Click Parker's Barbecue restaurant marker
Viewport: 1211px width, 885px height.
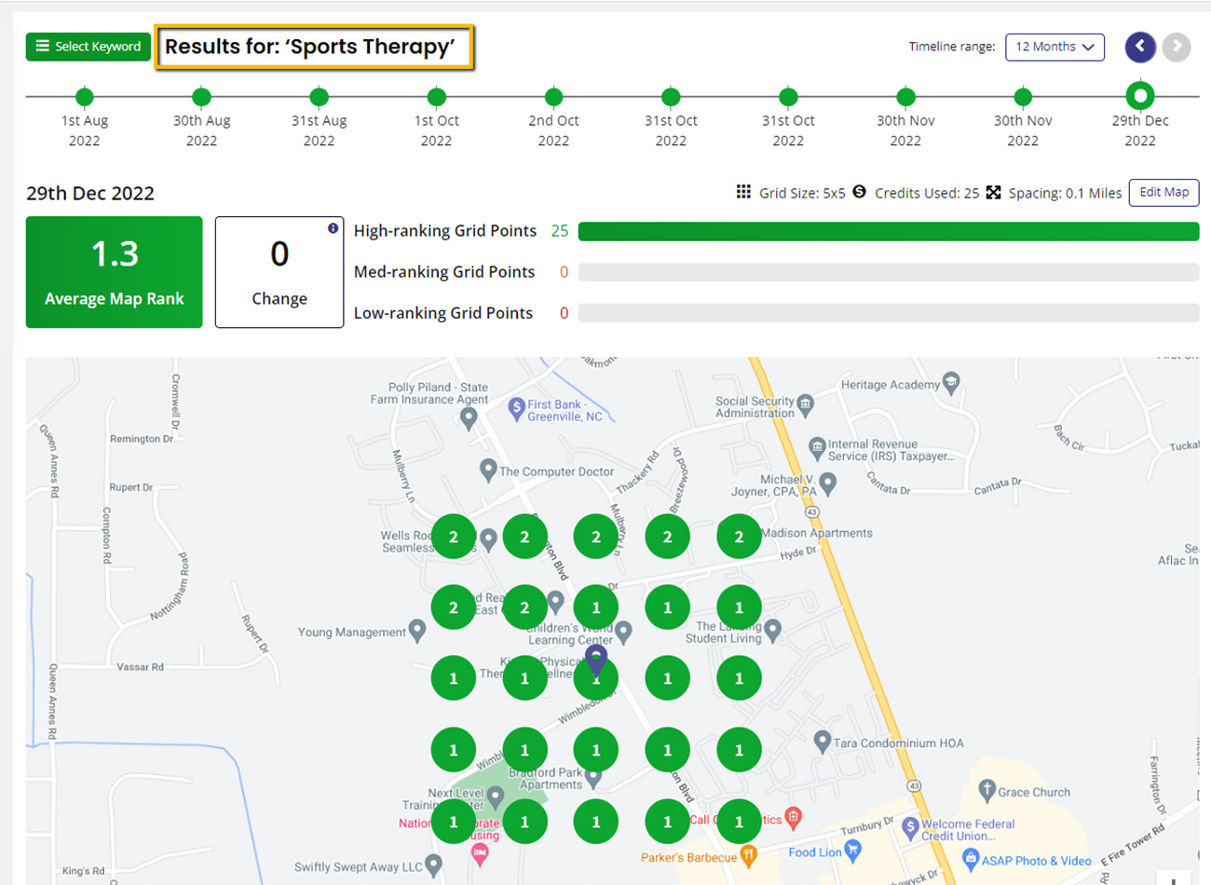pos(748,854)
